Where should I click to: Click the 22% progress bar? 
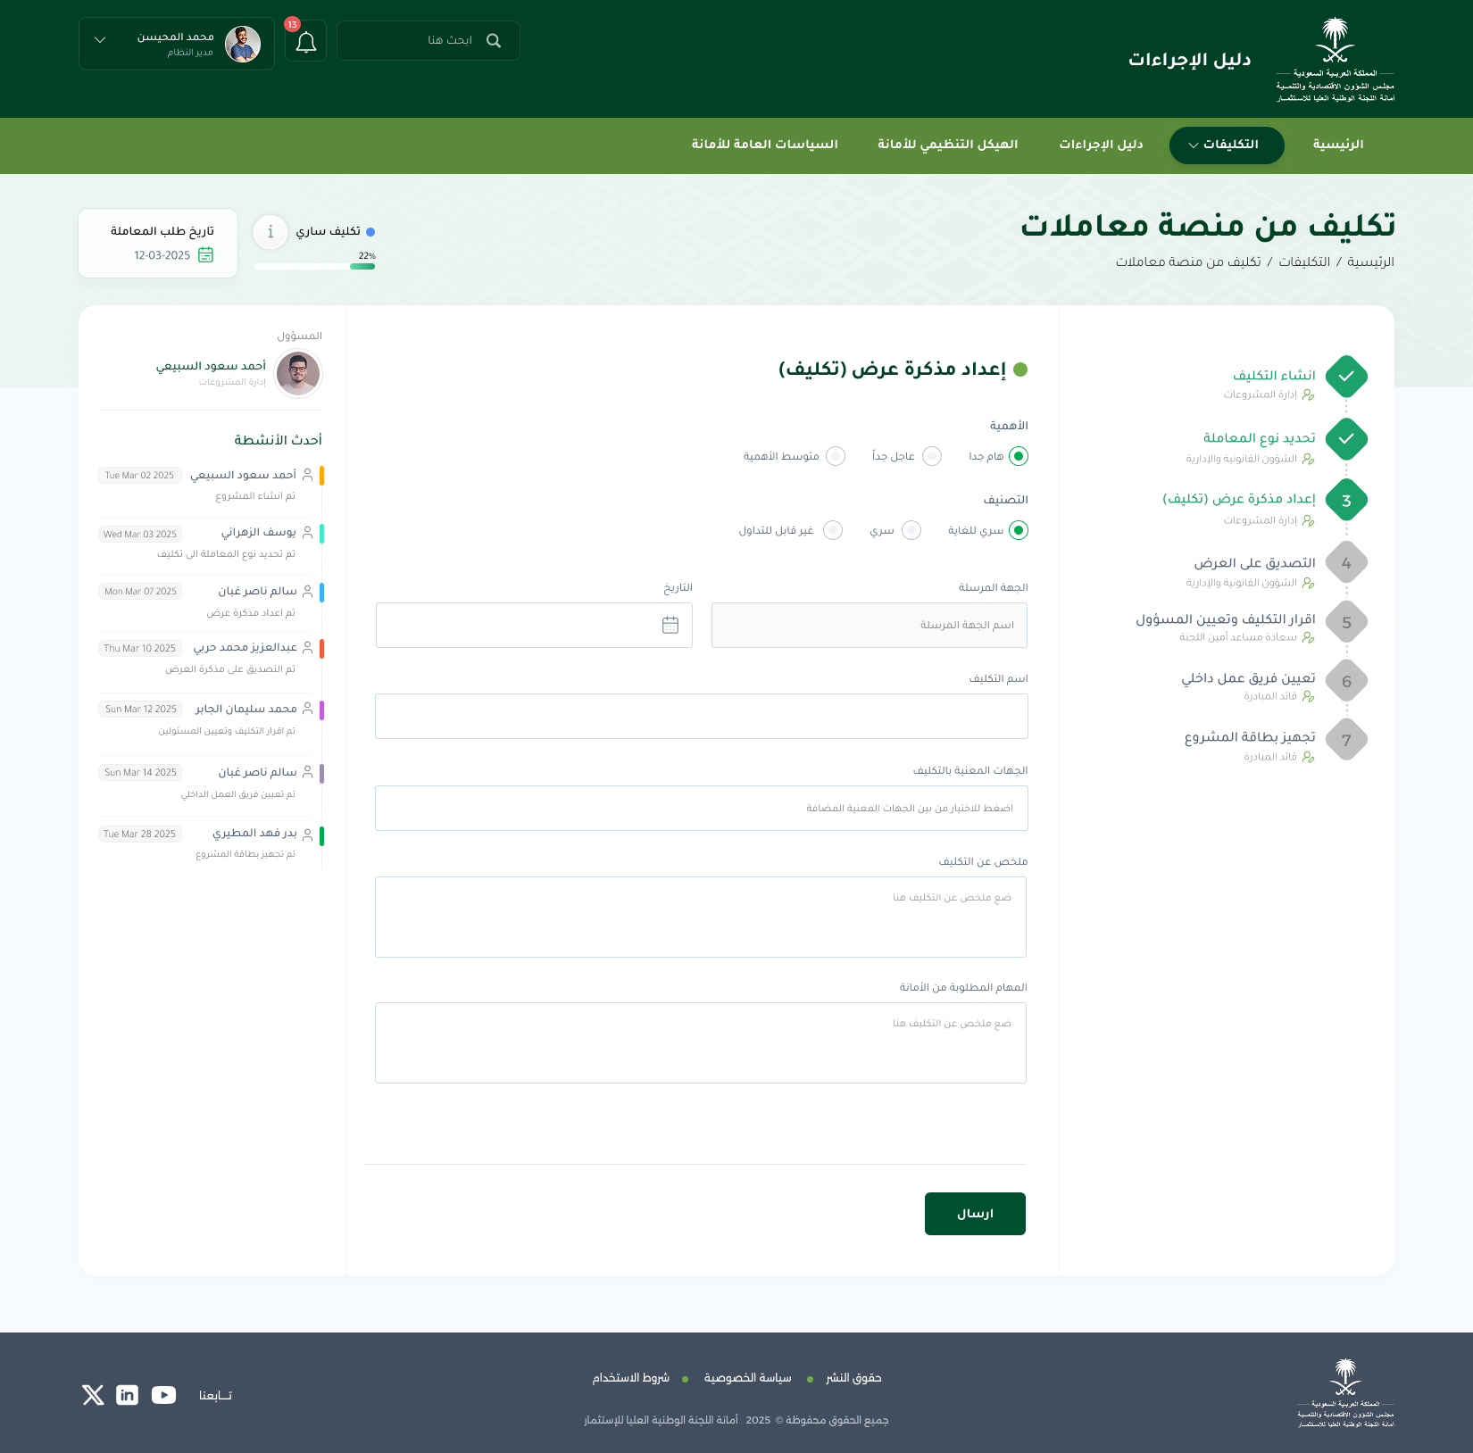click(314, 266)
